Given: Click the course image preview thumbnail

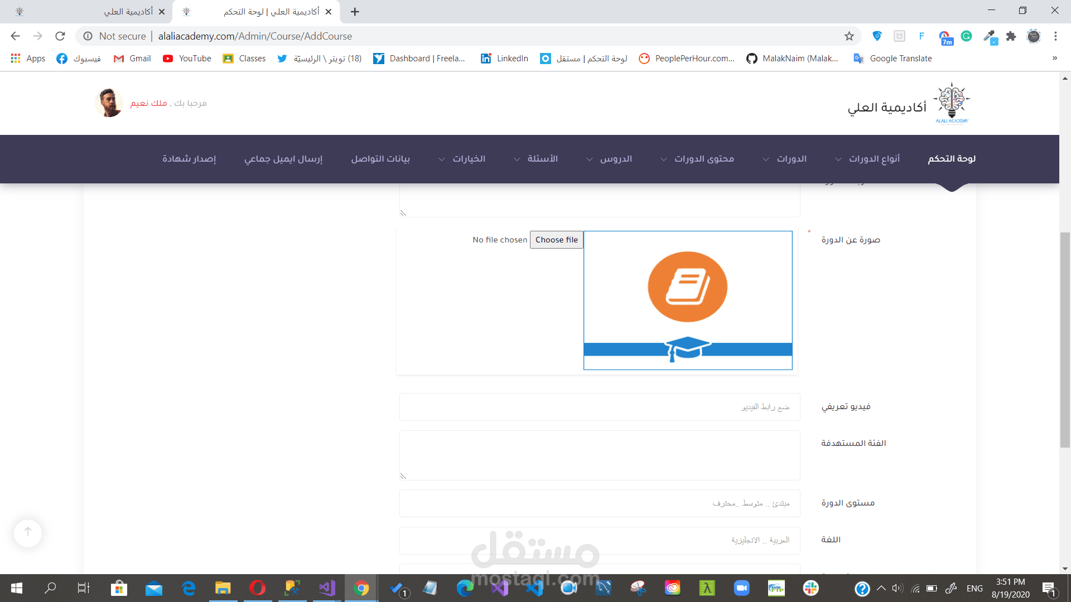Looking at the screenshot, I should tap(688, 300).
